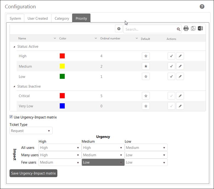
Task: Open the help question mark icon
Action: tap(202, 7)
